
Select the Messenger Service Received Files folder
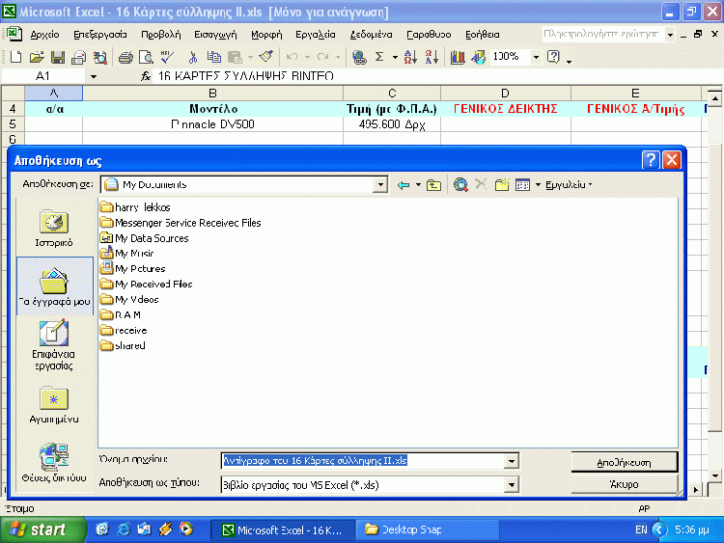pyautogui.click(x=181, y=223)
